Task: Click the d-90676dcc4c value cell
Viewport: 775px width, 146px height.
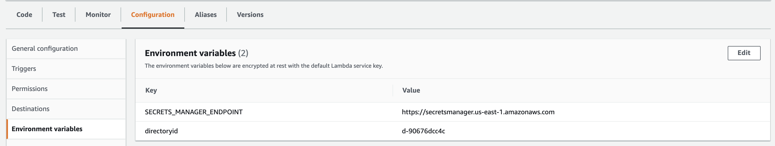Action: pyautogui.click(x=423, y=131)
